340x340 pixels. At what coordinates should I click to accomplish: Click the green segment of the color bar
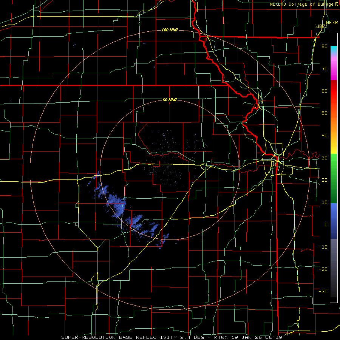pos(334,178)
